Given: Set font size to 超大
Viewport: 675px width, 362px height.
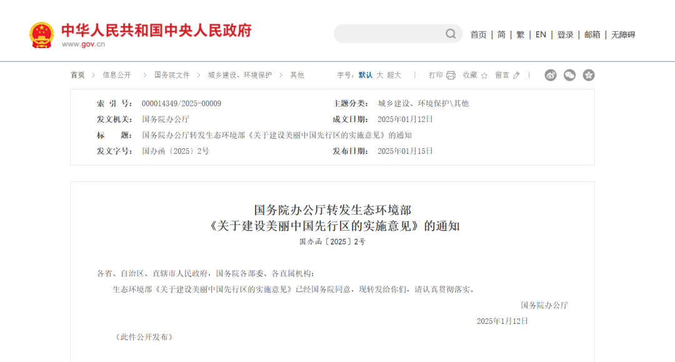Looking at the screenshot, I should [394, 75].
